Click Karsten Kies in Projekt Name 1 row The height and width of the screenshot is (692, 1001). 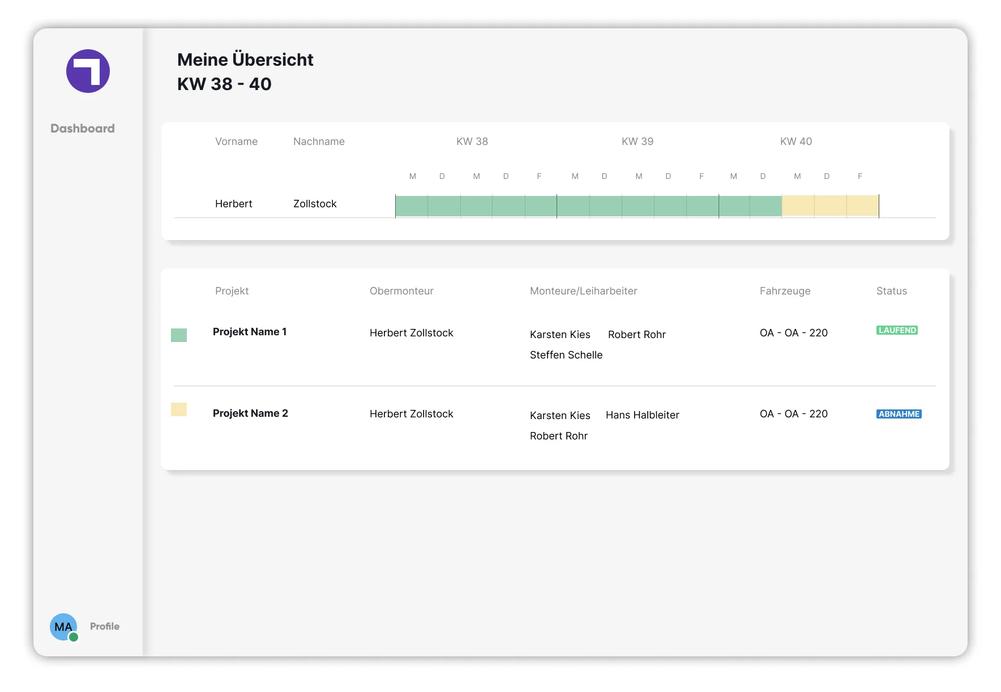click(560, 335)
